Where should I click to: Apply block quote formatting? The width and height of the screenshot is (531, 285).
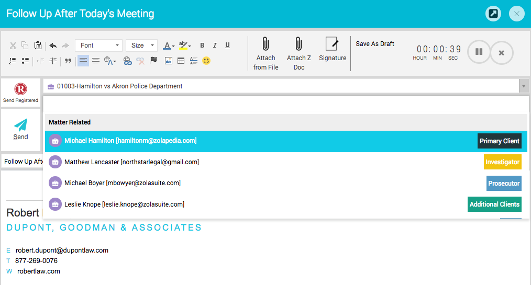point(68,61)
